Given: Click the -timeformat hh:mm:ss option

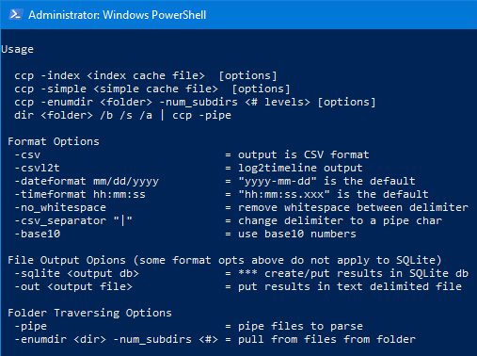Looking at the screenshot, I should [80, 195].
